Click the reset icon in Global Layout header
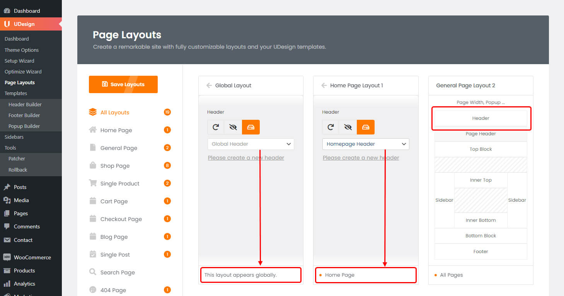 pos(216,127)
